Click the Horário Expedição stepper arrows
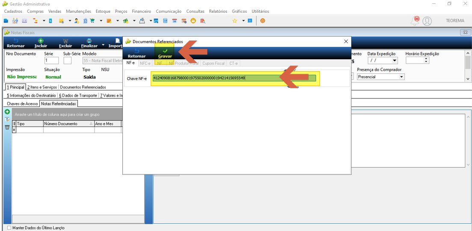Screen dimensions: 472x231 (x=426, y=60)
